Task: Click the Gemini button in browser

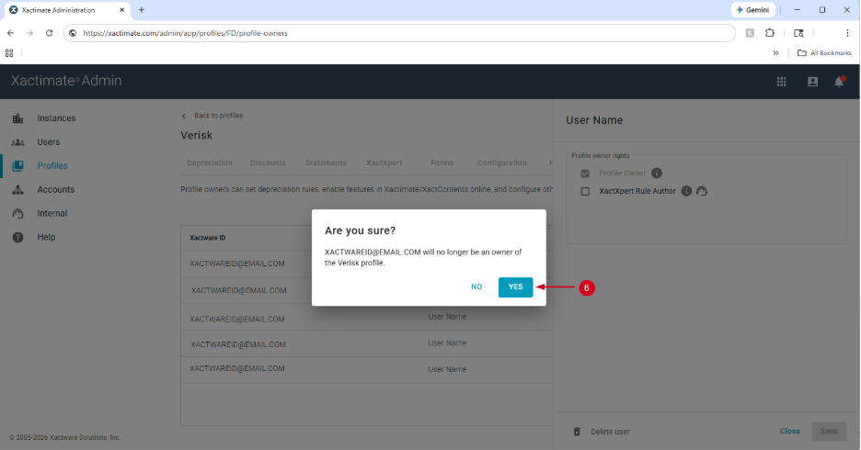Action: pyautogui.click(x=752, y=10)
